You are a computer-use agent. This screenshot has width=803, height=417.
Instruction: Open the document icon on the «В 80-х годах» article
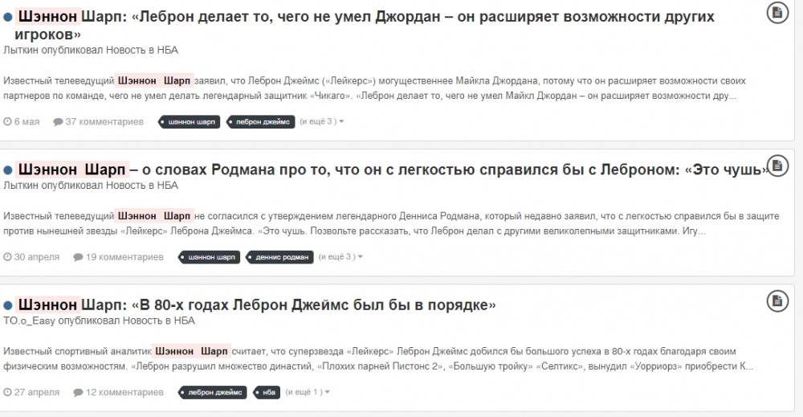[777, 301]
